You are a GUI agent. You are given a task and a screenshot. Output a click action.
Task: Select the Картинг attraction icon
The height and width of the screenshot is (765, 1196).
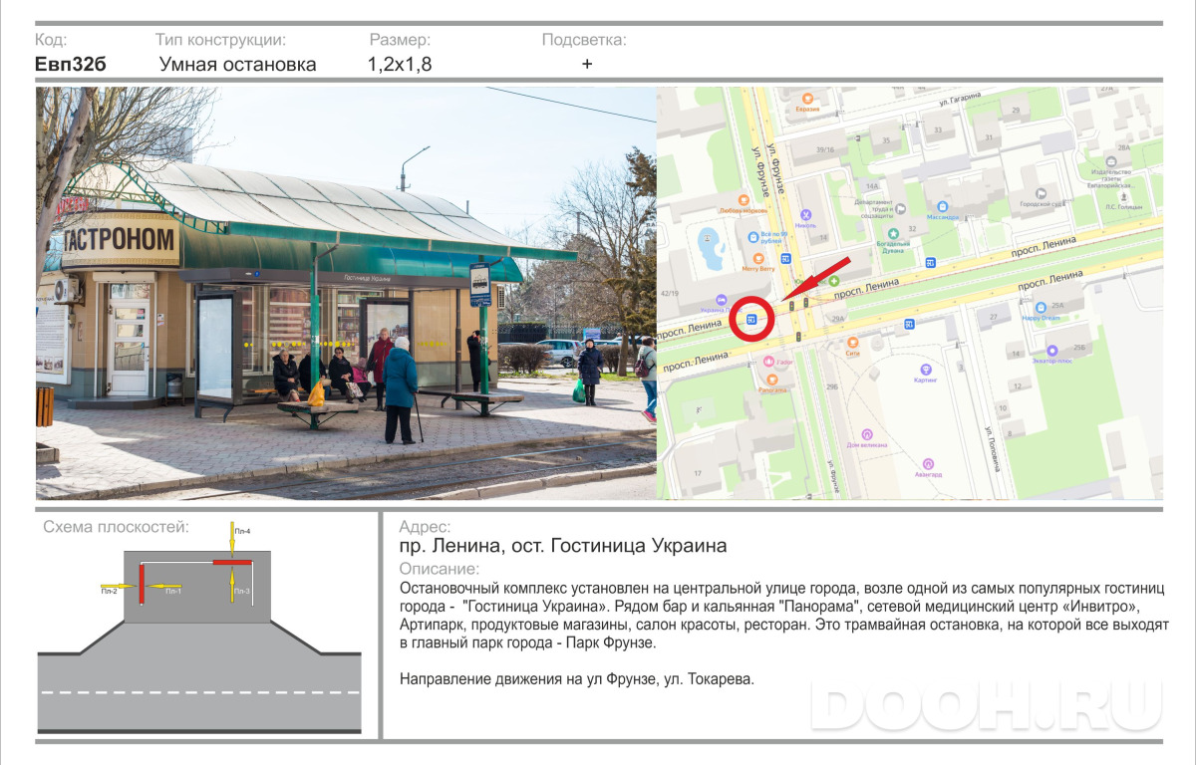(926, 370)
